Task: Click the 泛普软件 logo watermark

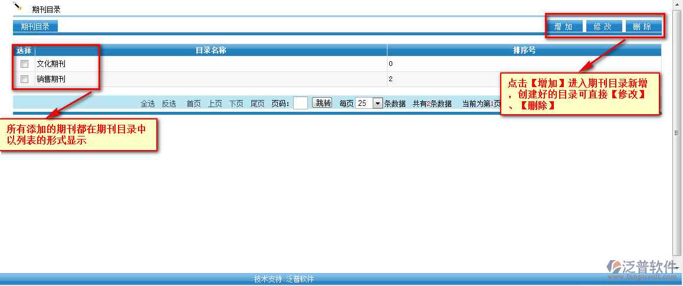Action: tap(641, 267)
